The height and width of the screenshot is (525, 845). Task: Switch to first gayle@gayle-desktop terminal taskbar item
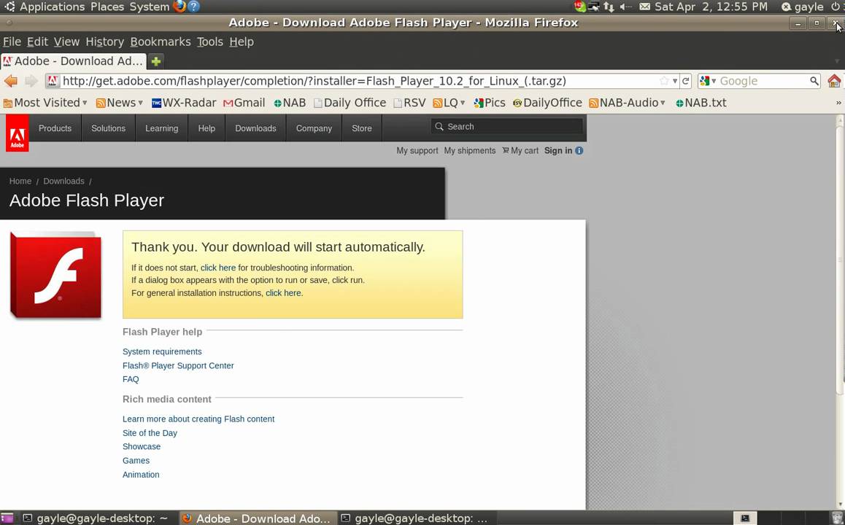pyautogui.click(x=96, y=518)
